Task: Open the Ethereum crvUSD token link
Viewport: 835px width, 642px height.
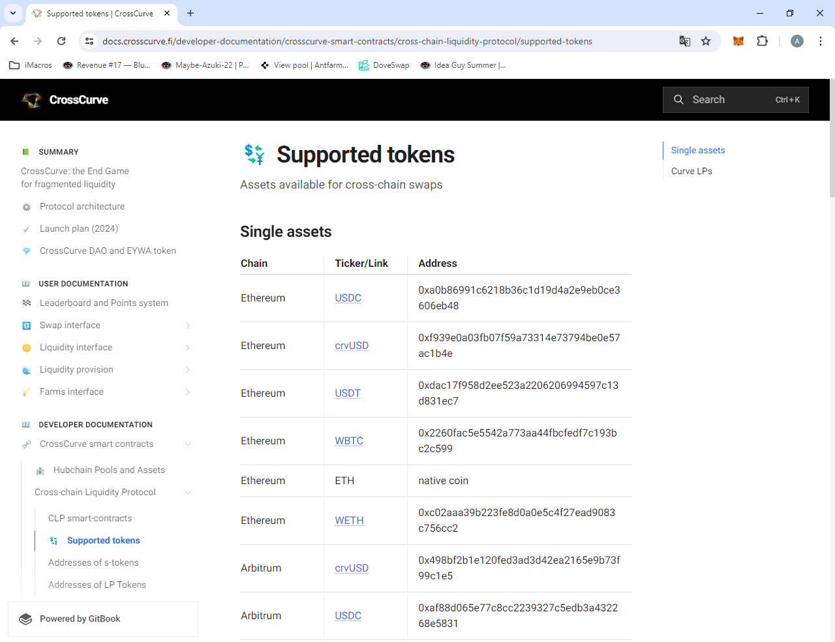Action: 352,346
